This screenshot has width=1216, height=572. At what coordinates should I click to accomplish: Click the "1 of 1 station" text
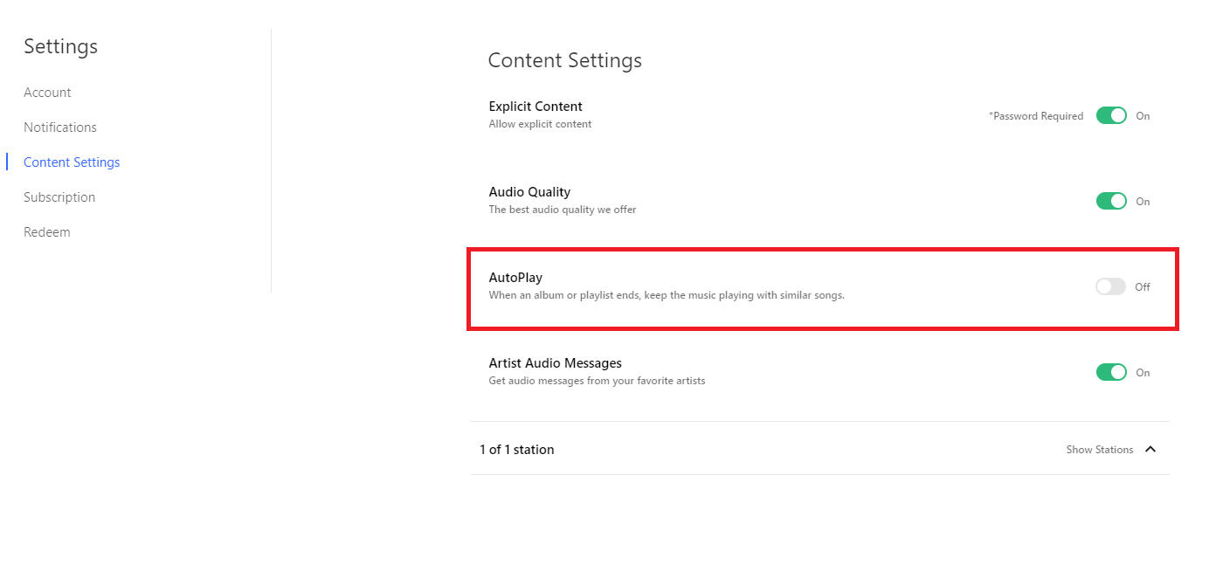point(516,450)
